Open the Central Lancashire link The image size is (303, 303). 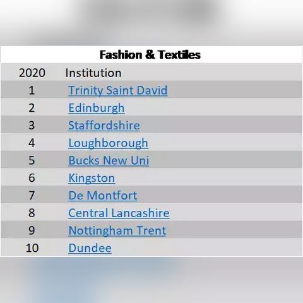119,213
